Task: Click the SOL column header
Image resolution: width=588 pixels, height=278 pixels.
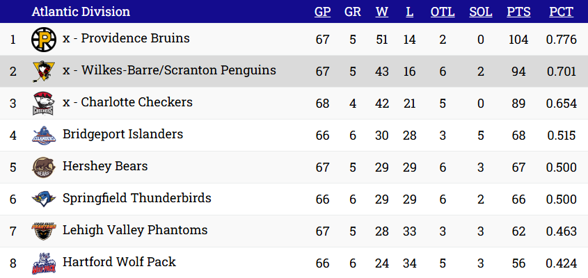Action: pyautogui.click(x=481, y=12)
